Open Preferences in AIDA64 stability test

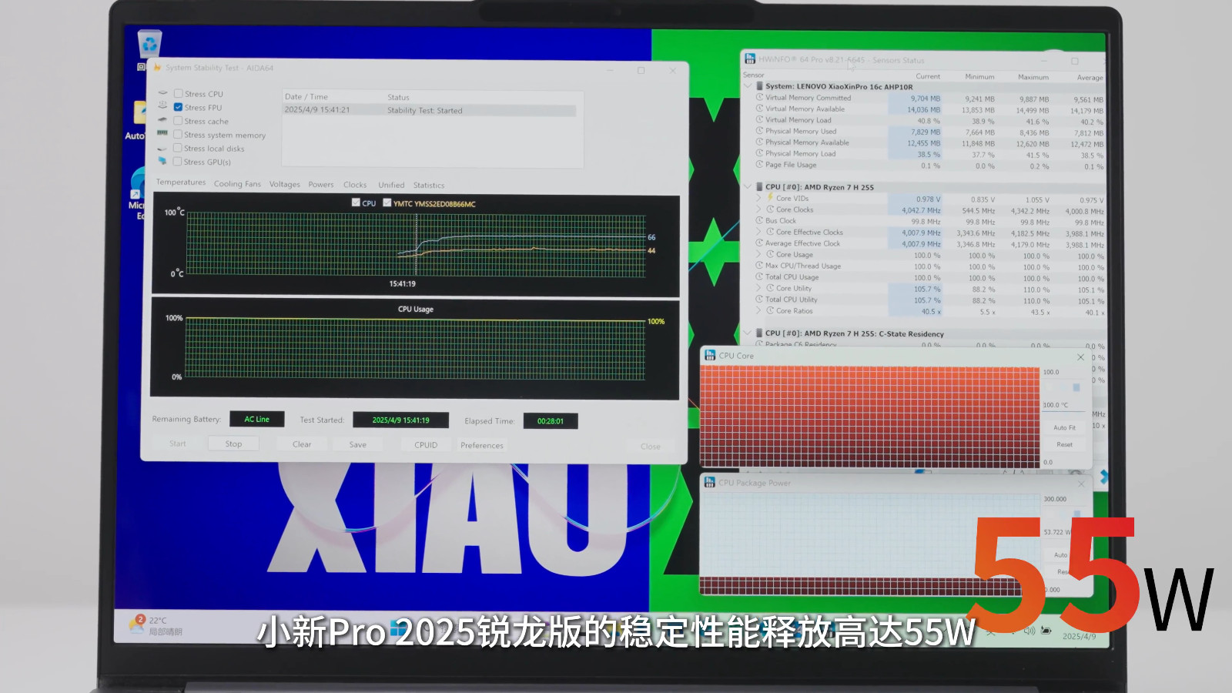482,445
